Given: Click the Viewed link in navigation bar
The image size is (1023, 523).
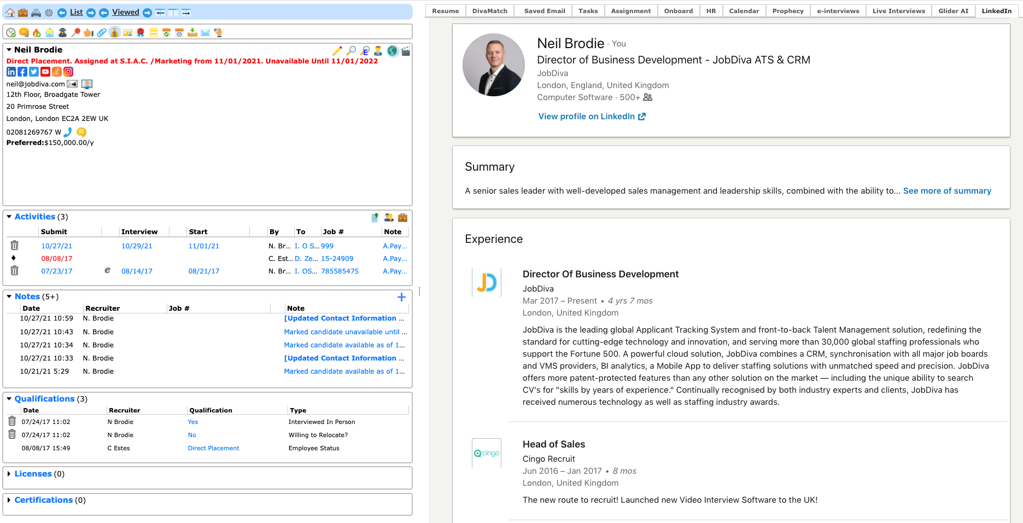Looking at the screenshot, I should pyautogui.click(x=126, y=12).
